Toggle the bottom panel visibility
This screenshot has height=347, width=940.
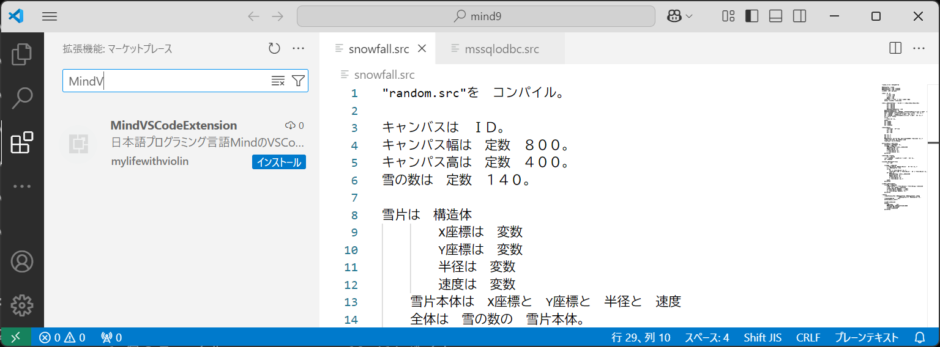tap(776, 16)
